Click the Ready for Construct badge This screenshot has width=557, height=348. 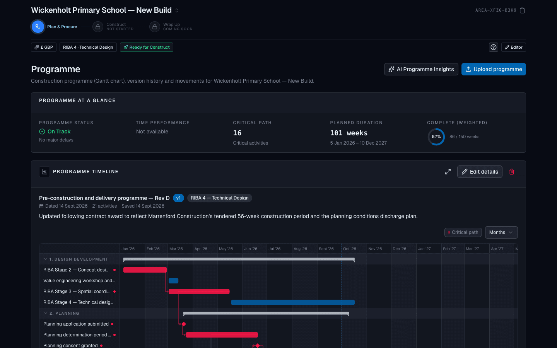pos(147,47)
